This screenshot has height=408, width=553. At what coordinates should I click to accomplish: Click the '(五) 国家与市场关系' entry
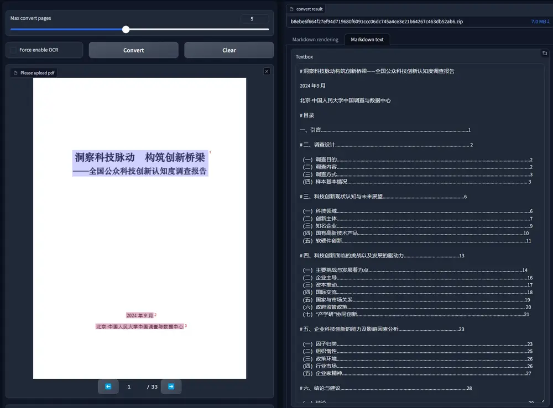pyautogui.click(x=416, y=300)
